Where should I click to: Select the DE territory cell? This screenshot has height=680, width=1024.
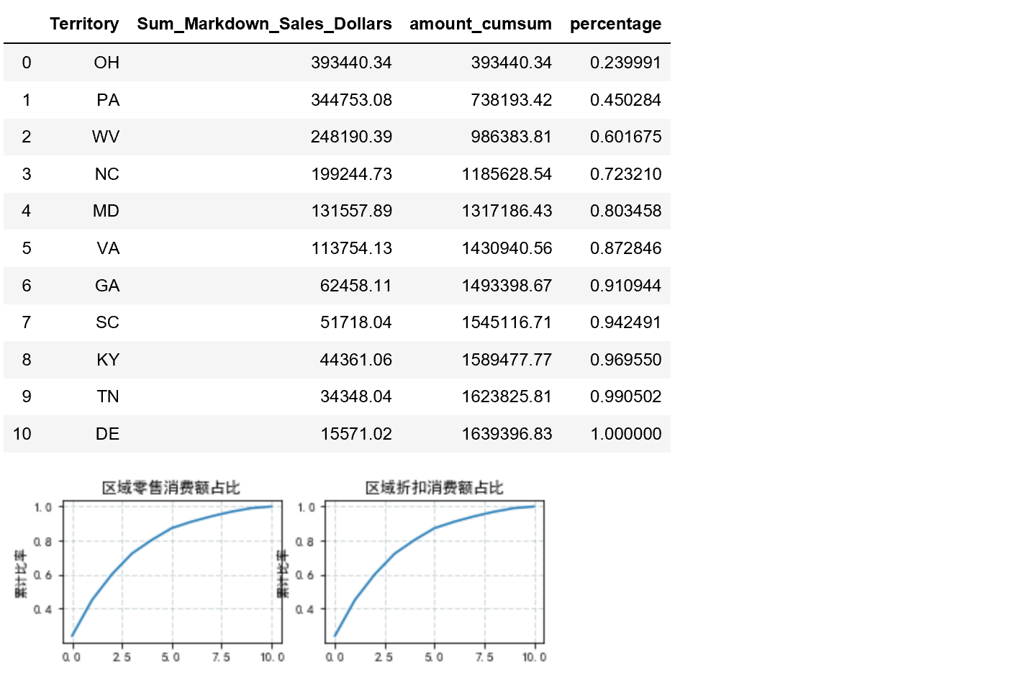pyautogui.click(x=107, y=434)
